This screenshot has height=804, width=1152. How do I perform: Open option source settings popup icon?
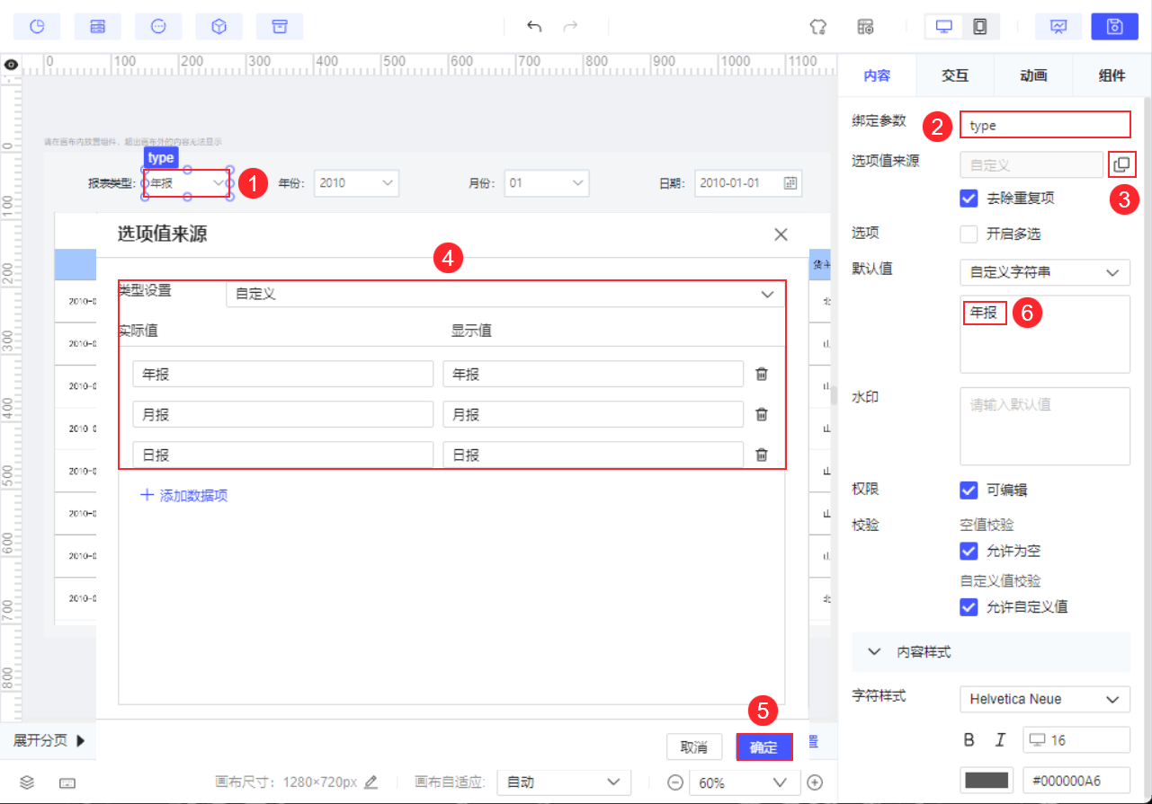[x=1121, y=164]
